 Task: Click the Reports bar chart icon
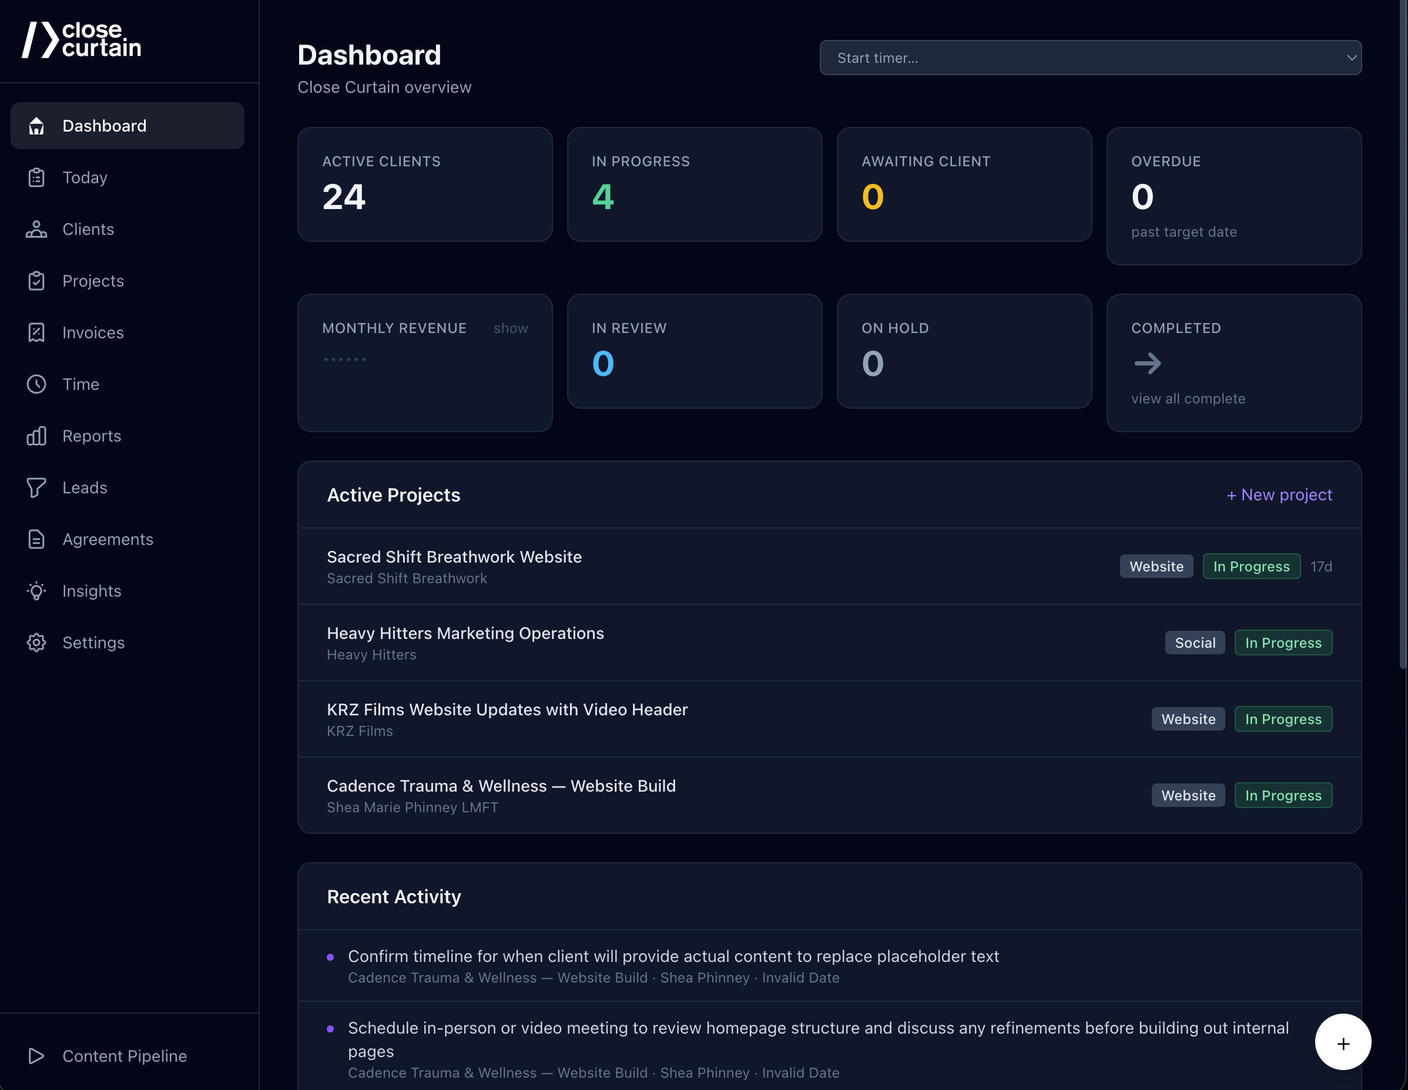pyautogui.click(x=37, y=436)
